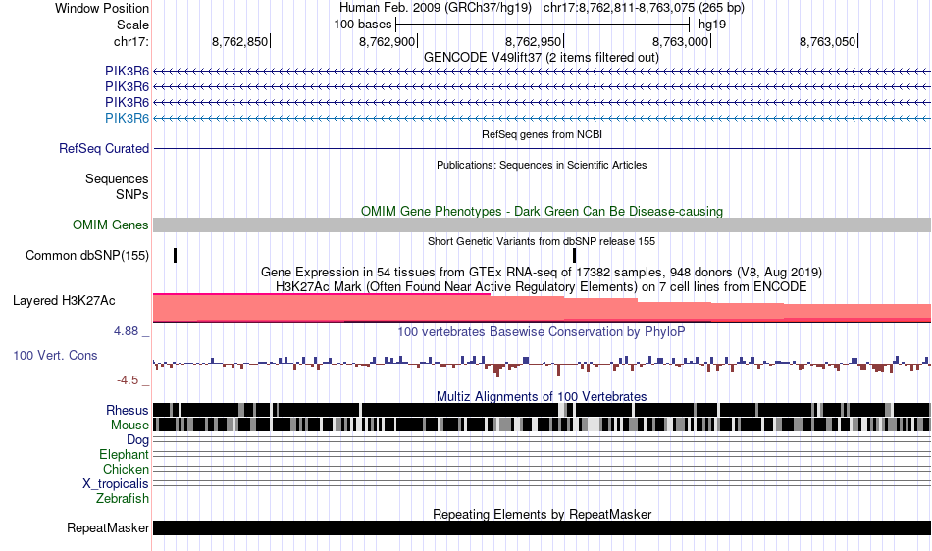Open the H3K27Ac Mark ENCODE track title
The width and height of the screenshot is (932, 551).
click(542, 287)
